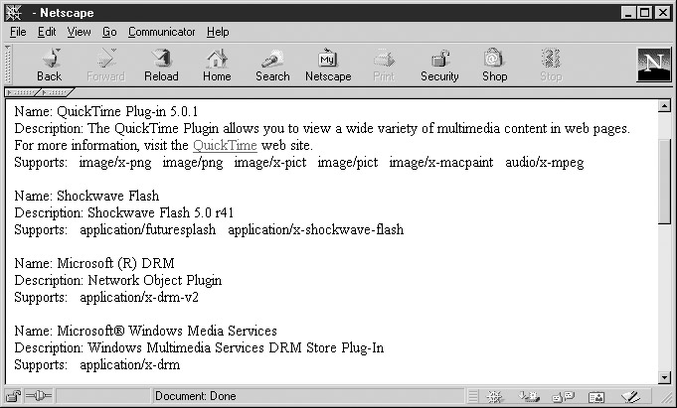
Task: Follow the QuickTime web site link
Action: pos(224,145)
